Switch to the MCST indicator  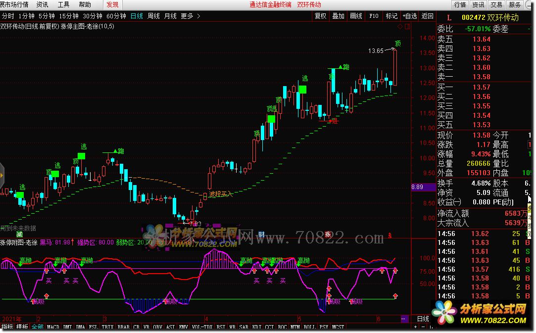tap(338, 327)
